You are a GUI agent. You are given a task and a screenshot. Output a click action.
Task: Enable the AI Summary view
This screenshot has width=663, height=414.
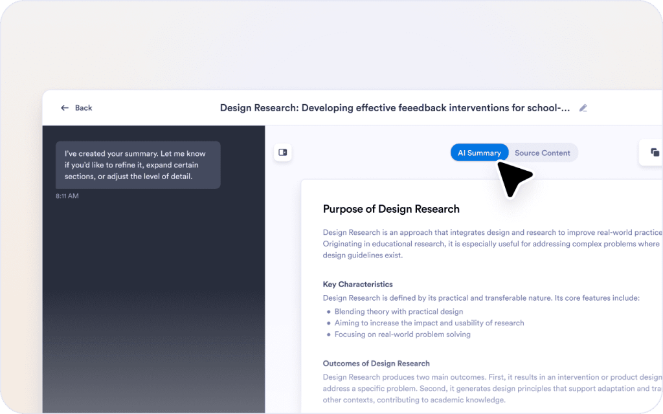coord(479,153)
